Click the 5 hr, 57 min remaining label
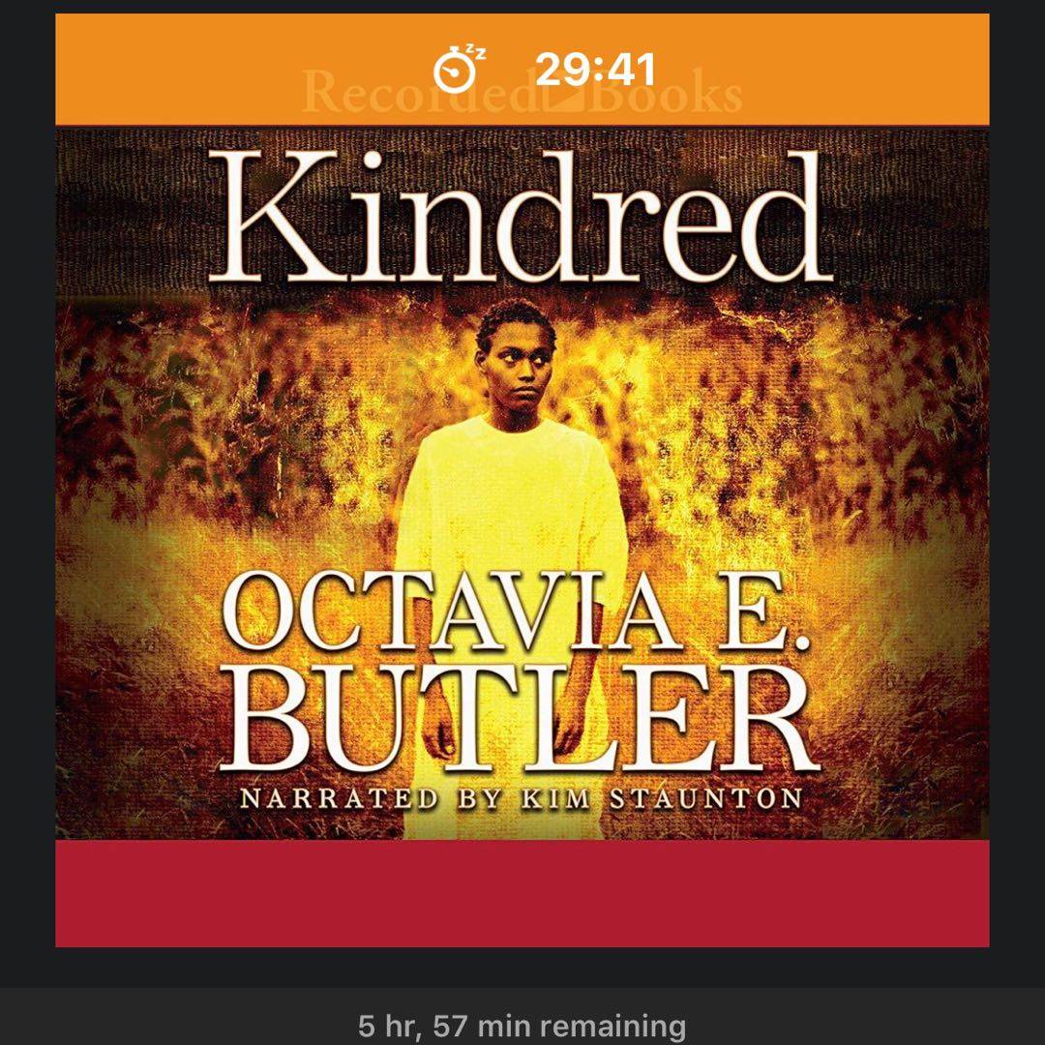Image resolution: width=1045 pixels, height=1045 pixels. point(522,1026)
